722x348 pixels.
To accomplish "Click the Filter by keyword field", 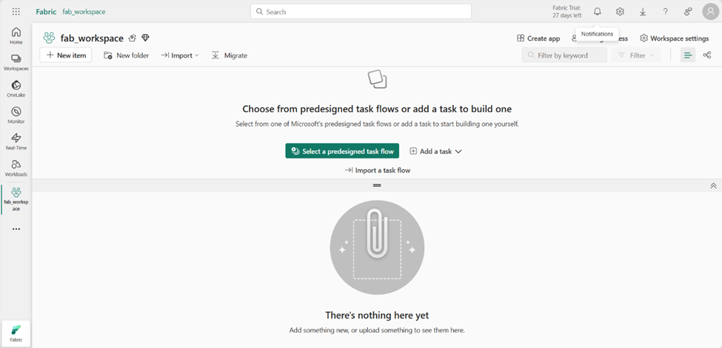I will point(564,56).
